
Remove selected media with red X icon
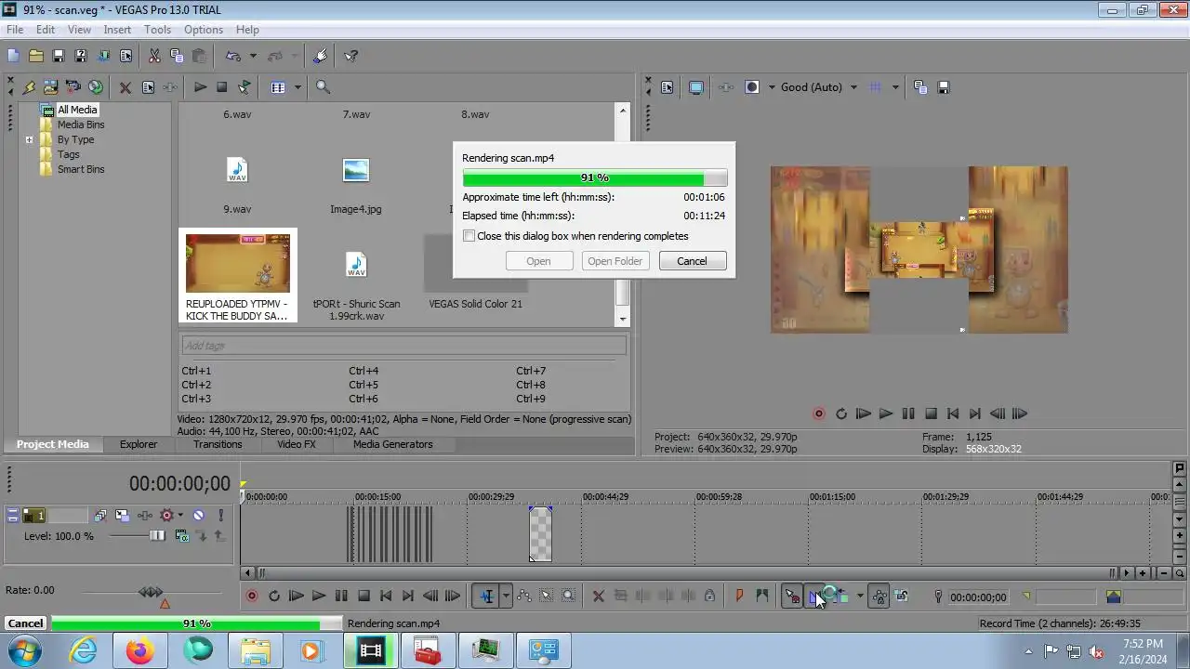click(x=125, y=87)
